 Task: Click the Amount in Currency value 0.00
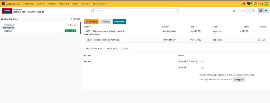click(202, 62)
